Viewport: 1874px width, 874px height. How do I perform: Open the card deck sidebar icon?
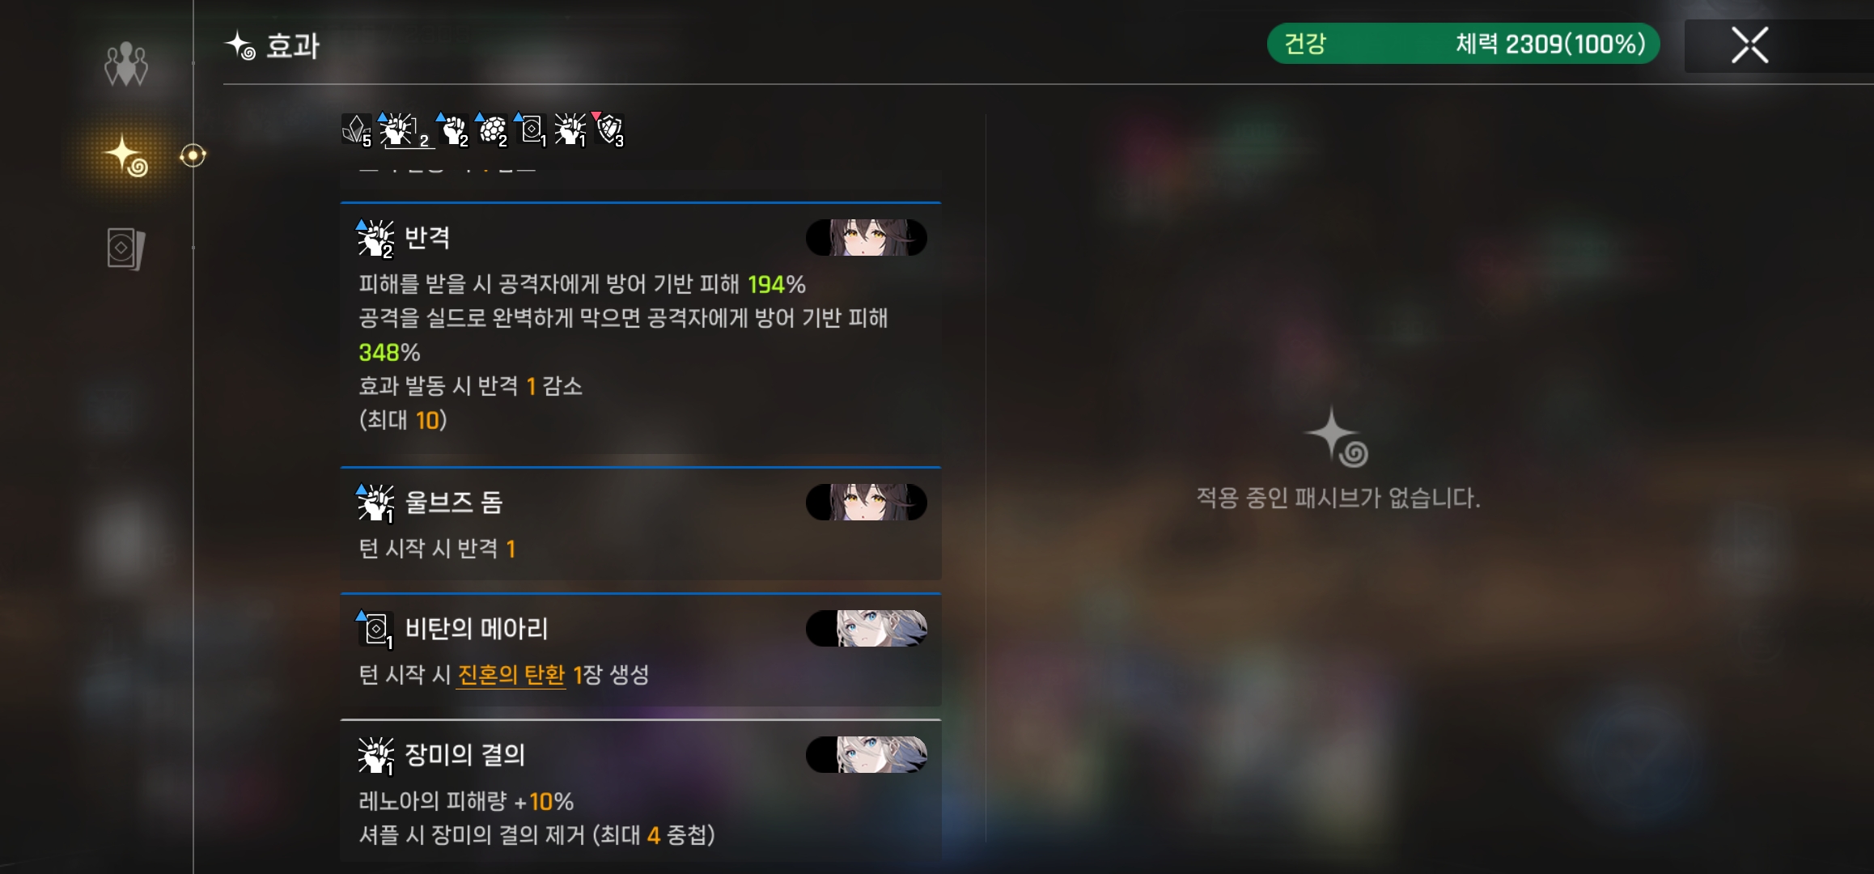click(126, 248)
